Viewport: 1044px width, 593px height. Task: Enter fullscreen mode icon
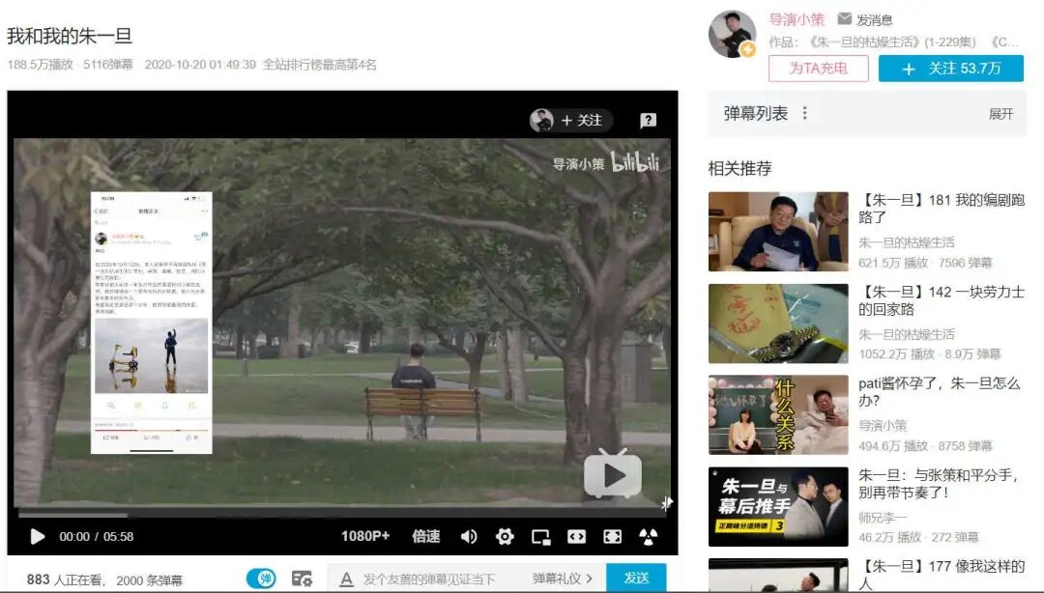[612, 536]
